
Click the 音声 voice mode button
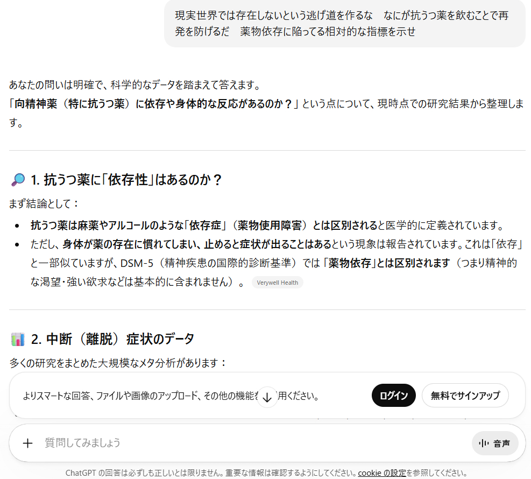pos(495,443)
